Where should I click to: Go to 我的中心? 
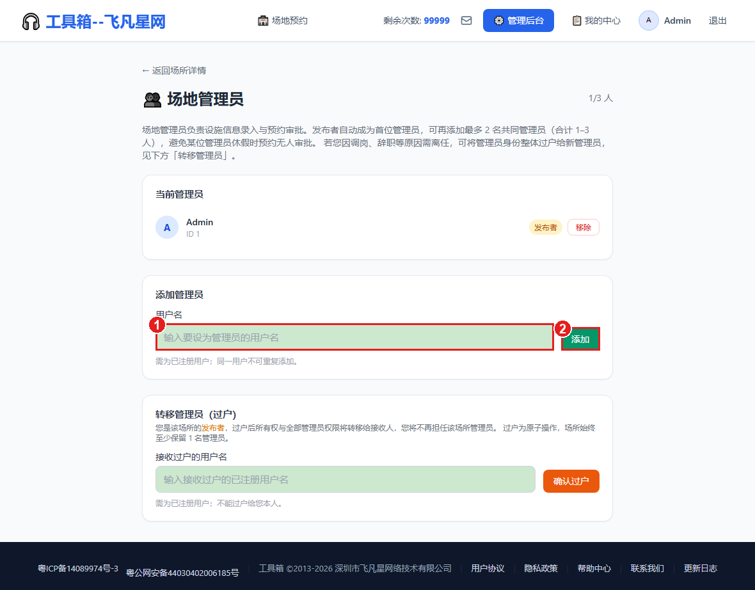point(596,20)
